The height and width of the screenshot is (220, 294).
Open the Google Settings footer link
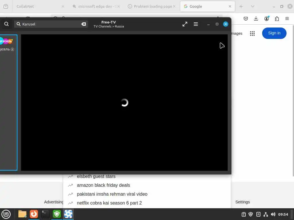point(242,202)
